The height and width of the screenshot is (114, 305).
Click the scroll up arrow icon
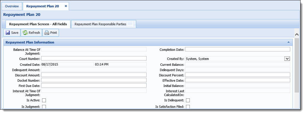[297, 35]
